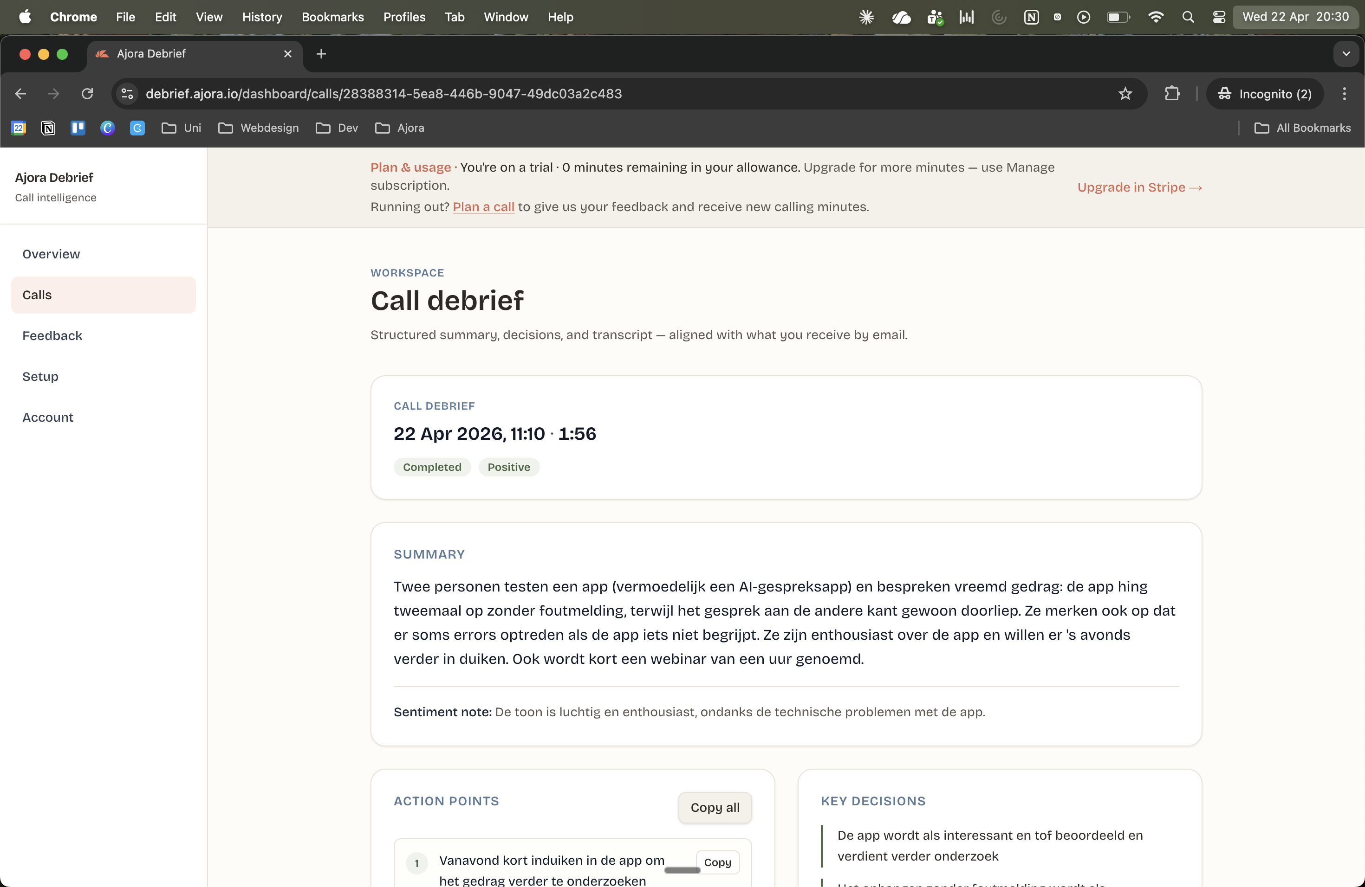
Task: Open the Apple menu
Action: pos(25,17)
